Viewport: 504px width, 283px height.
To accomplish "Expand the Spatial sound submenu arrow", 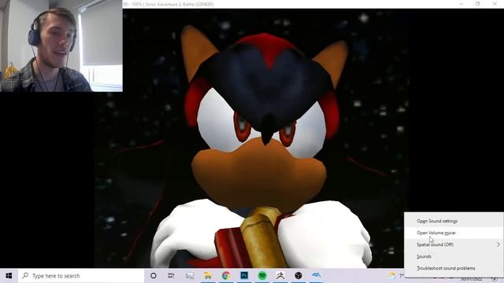I will [498, 244].
